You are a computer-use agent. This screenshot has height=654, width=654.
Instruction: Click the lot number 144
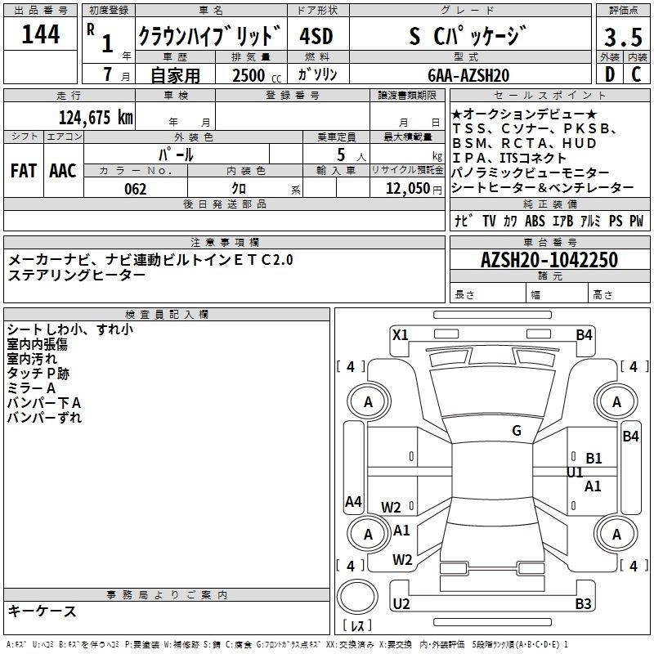click(x=40, y=34)
